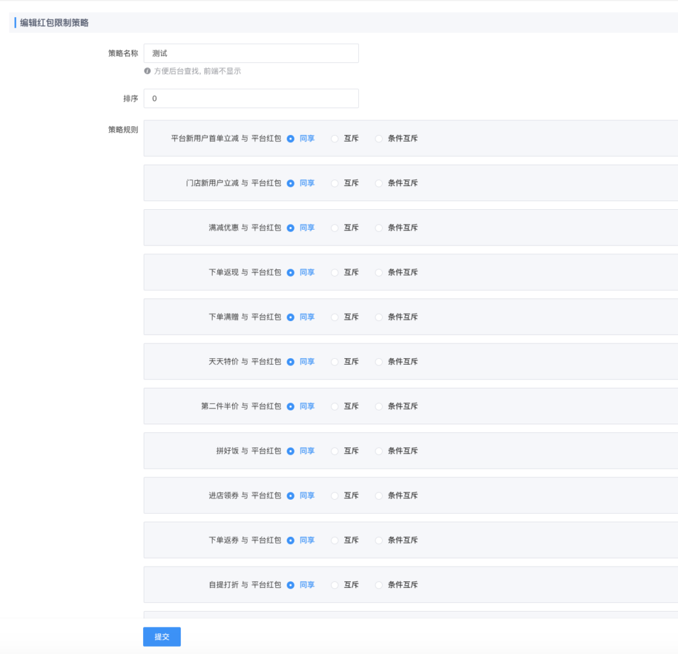Click 同享 radio for 平台新用户首单立减

point(291,139)
